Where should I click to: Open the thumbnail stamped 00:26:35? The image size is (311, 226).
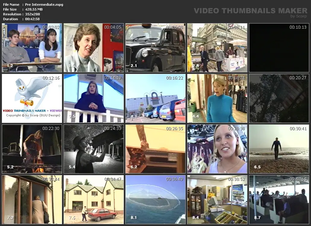pos(155,149)
